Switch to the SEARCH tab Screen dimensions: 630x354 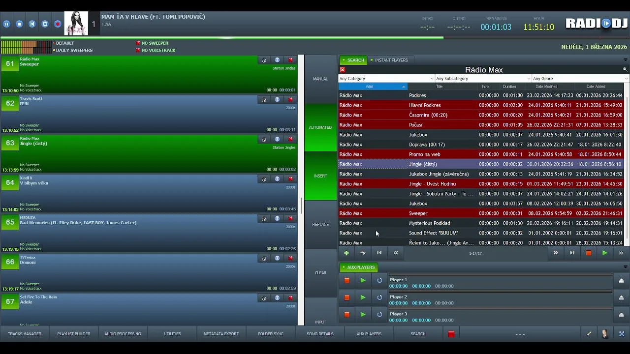353,60
